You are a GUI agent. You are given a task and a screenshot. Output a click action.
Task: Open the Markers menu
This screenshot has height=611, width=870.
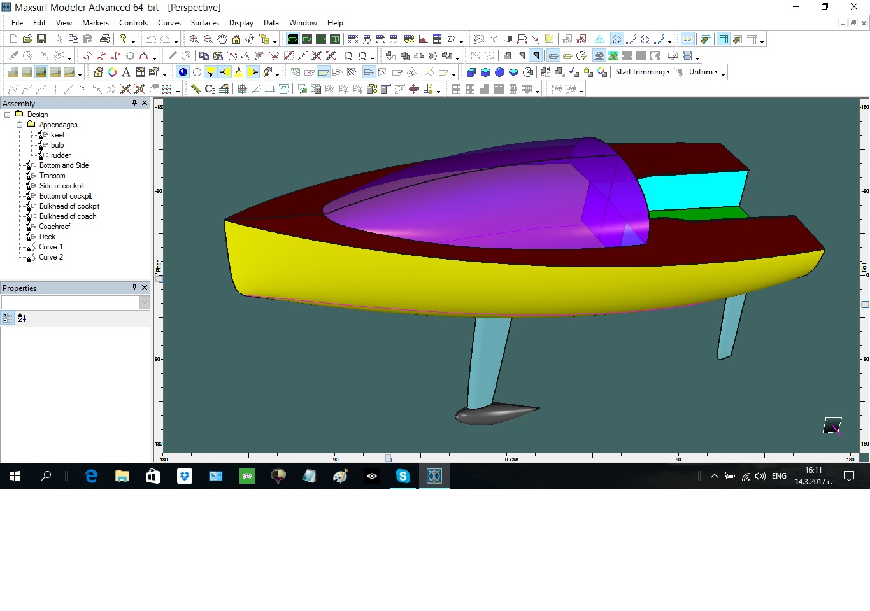[x=95, y=23]
